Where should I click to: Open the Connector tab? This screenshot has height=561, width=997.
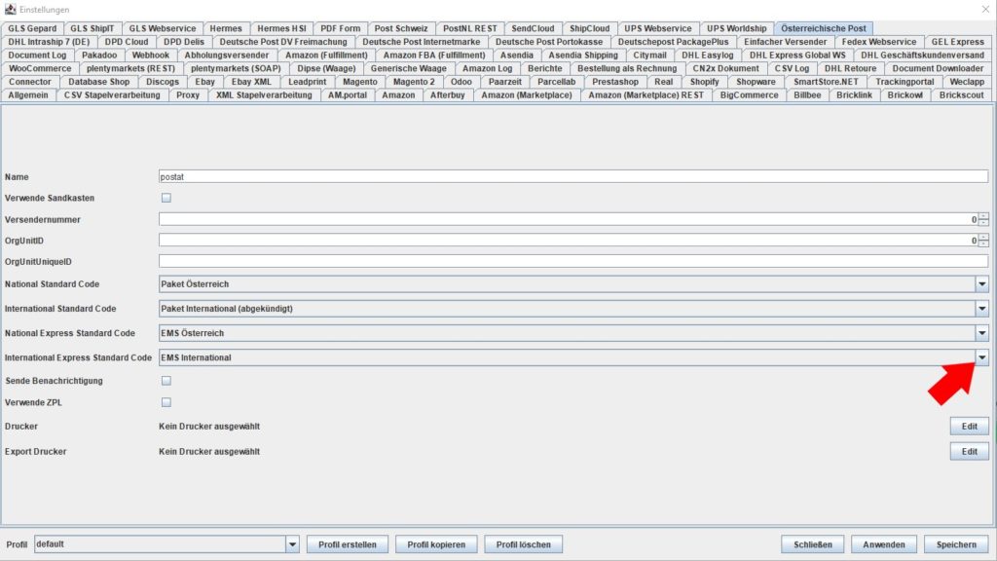click(x=30, y=82)
